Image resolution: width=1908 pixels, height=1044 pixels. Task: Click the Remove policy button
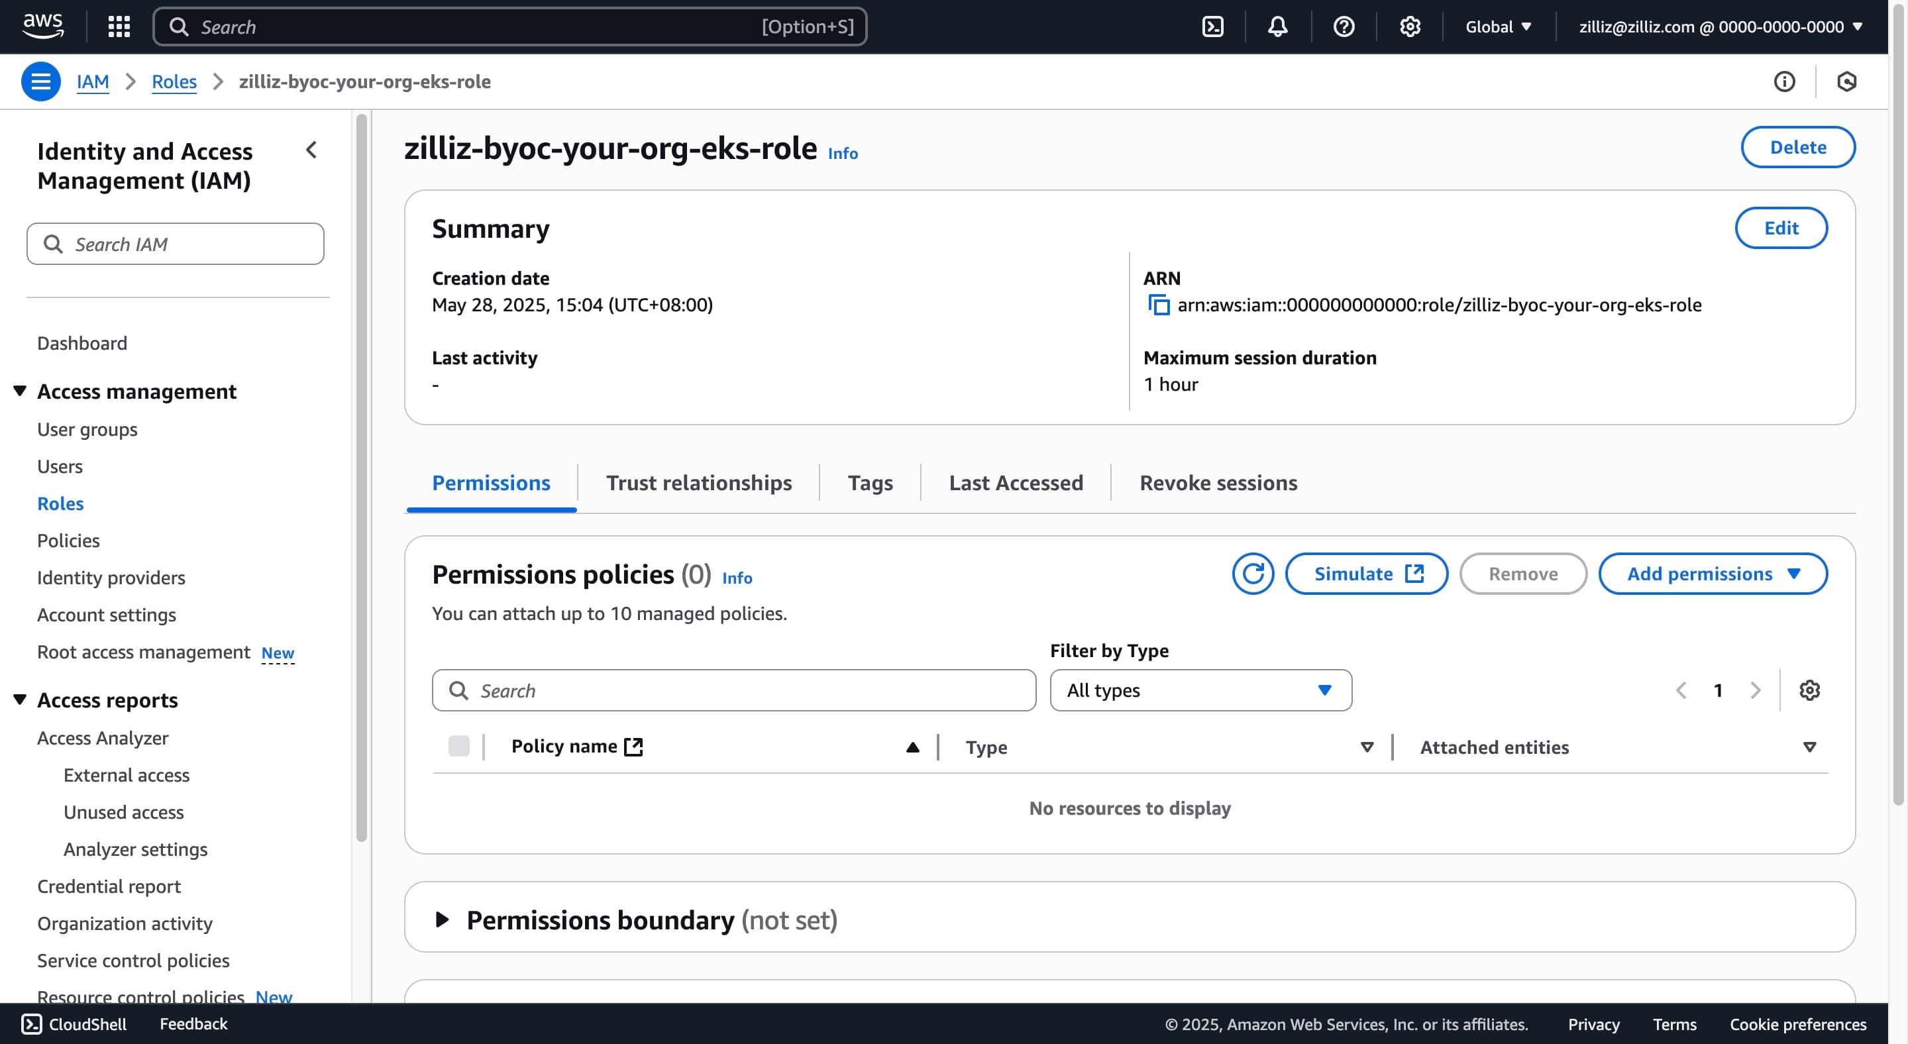pyautogui.click(x=1523, y=574)
